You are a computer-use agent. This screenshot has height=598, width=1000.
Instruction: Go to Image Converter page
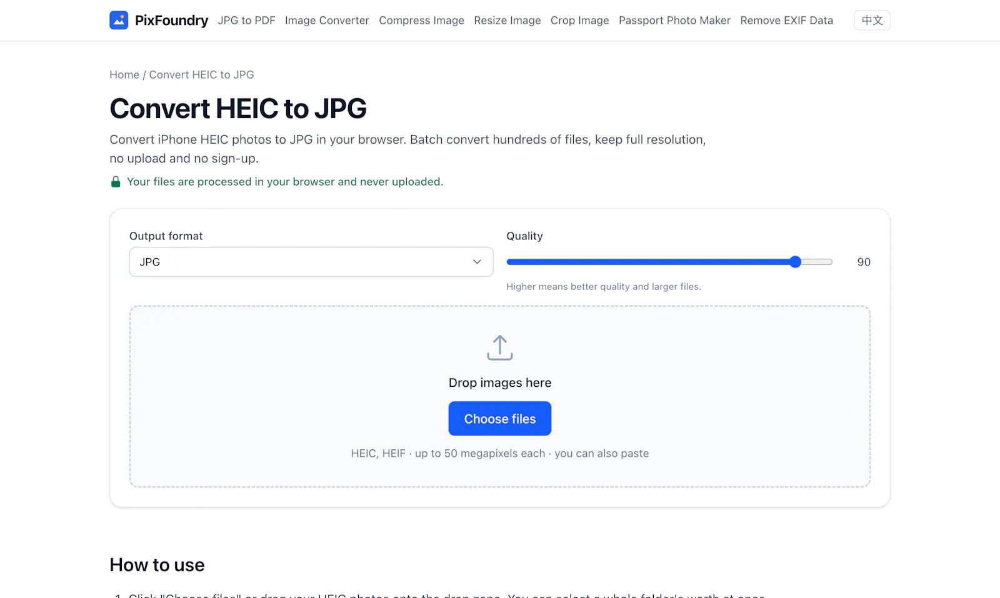[x=327, y=21]
